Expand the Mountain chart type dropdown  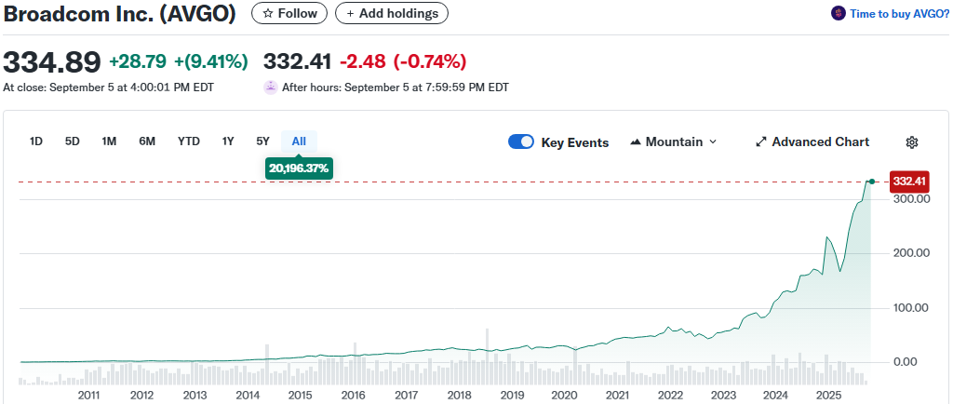[713, 142]
